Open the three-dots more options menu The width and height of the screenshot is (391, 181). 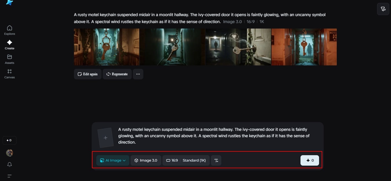[138, 74]
